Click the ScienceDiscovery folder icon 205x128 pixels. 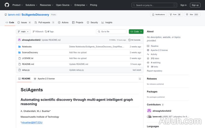pyautogui.click(x=19, y=53)
